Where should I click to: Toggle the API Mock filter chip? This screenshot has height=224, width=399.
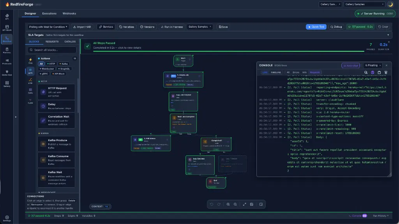click(x=58, y=74)
